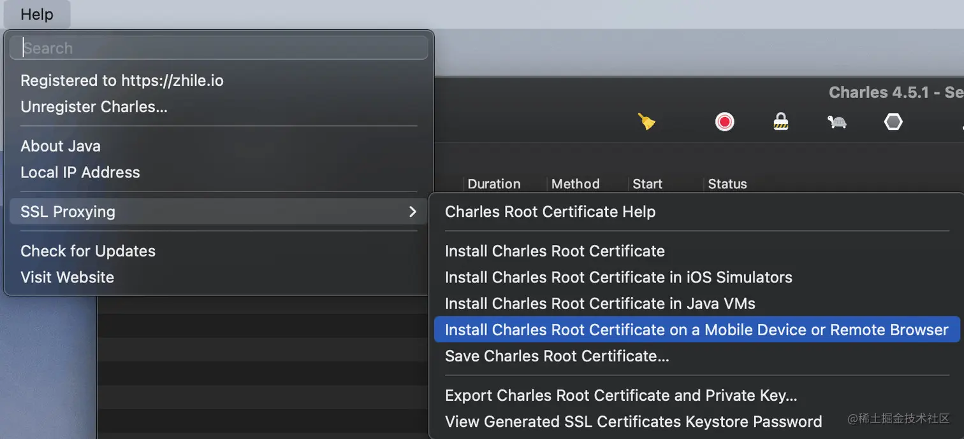This screenshot has height=439, width=964.
Task: Install certificate on Mobile Device or Remote Browser
Action: click(697, 330)
